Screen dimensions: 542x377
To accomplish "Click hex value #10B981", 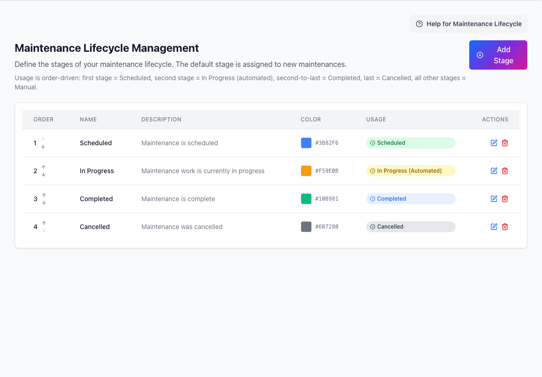I will tap(327, 199).
